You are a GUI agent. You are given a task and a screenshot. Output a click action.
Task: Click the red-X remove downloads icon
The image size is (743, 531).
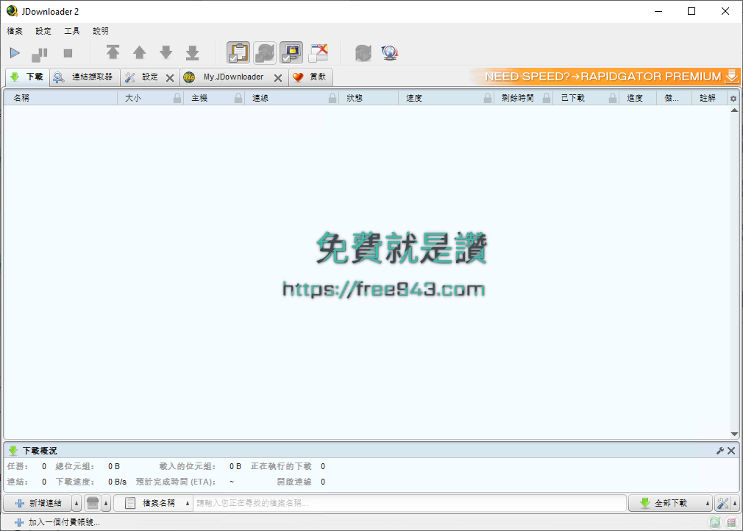coord(318,52)
